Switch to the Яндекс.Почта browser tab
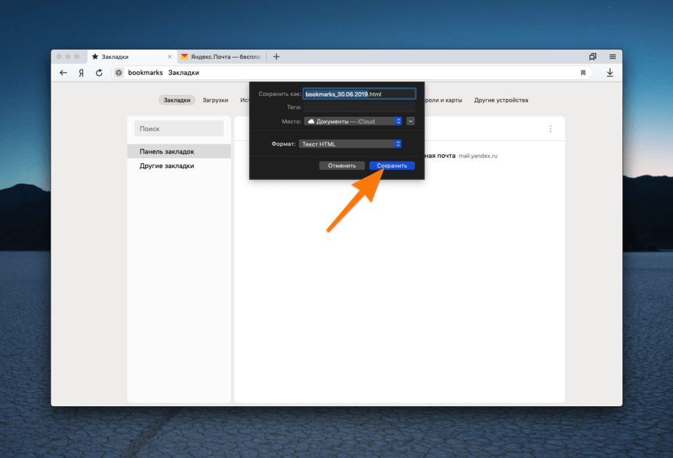The image size is (673, 458). point(220,56)
